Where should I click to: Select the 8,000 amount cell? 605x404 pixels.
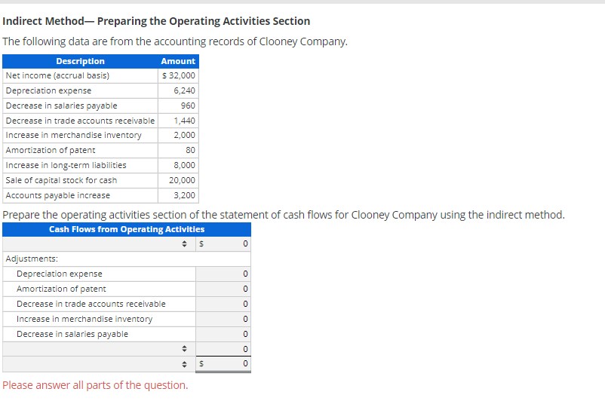tap(178, 165)
